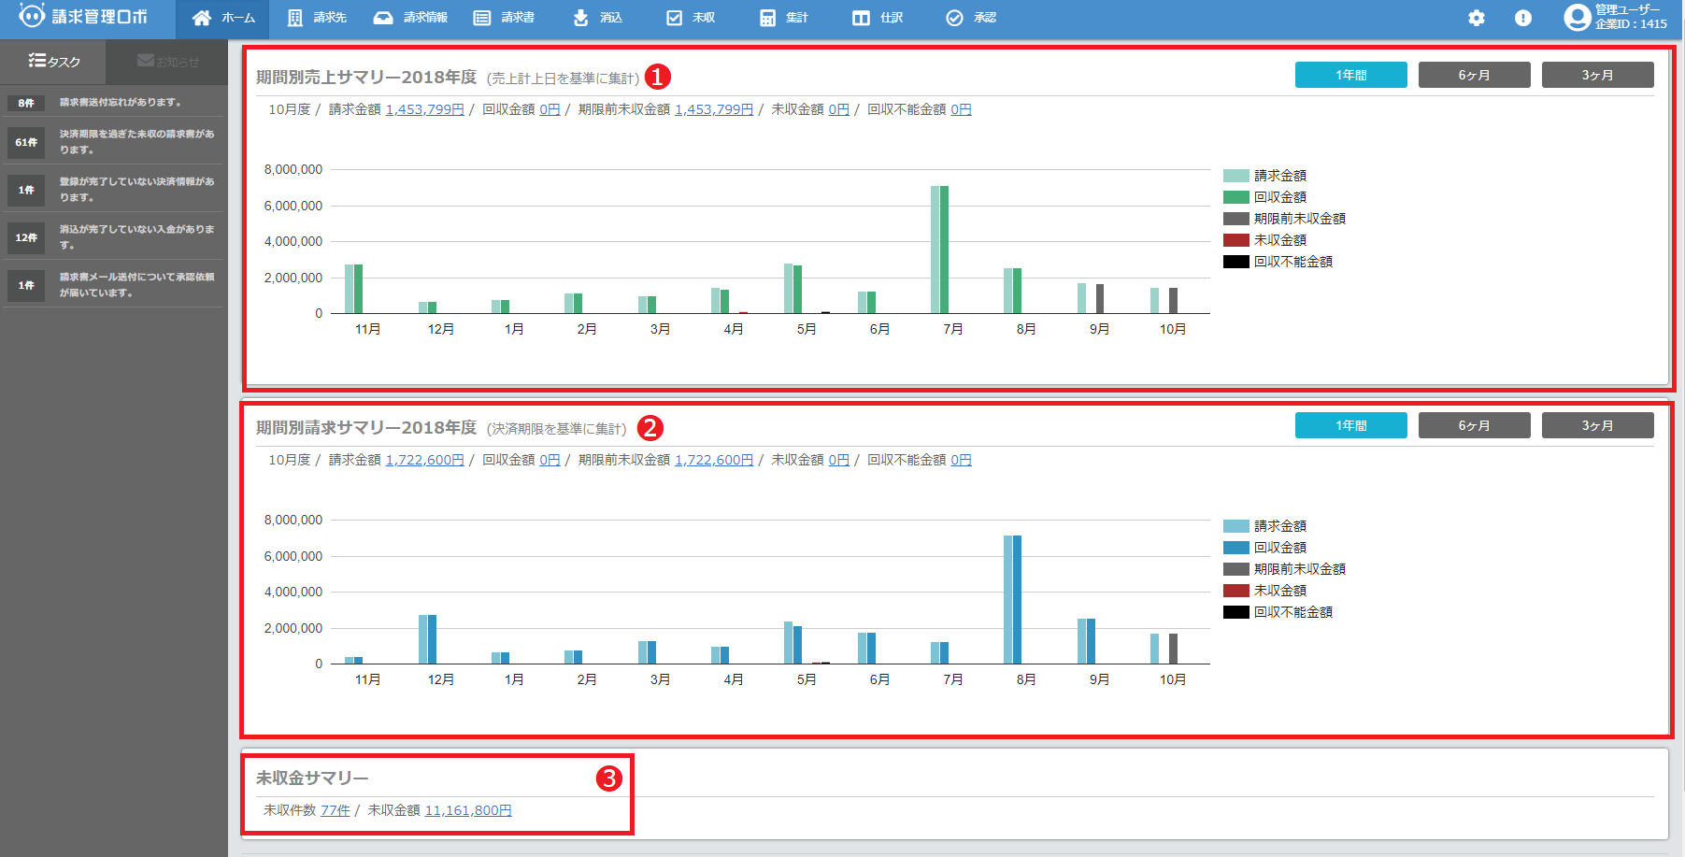The width and height of the screenshot is (1685, 857).
Task: Open the 1件 請求書メール送付 approval task
Action: tap(114, 285)
